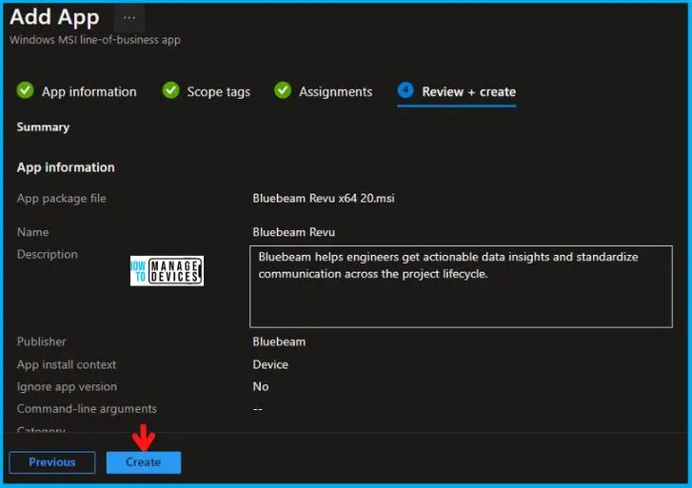Click the green check next to App information
Screen dimensions: 692x488
[x=25, y=90]
